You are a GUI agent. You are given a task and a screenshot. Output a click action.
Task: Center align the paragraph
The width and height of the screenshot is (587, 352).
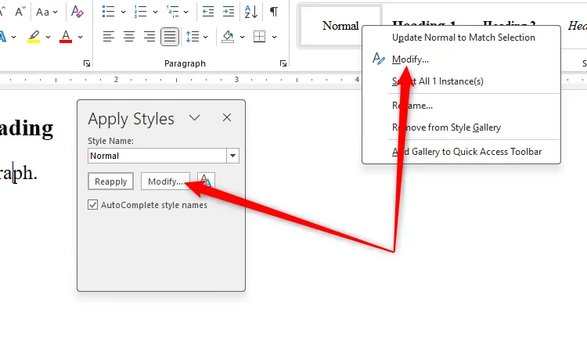tap(128, 37)
